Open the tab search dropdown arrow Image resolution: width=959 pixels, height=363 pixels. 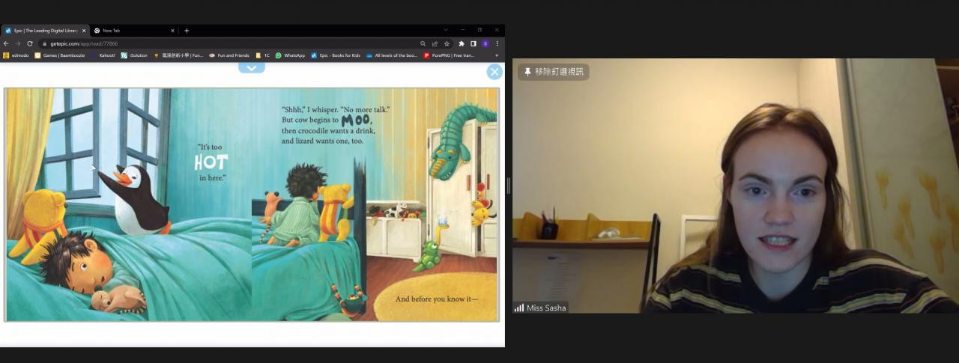coord(446,30)
